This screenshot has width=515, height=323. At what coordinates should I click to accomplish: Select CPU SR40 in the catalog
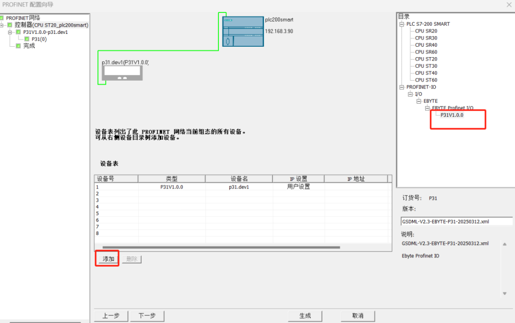(x=426, y=45)
